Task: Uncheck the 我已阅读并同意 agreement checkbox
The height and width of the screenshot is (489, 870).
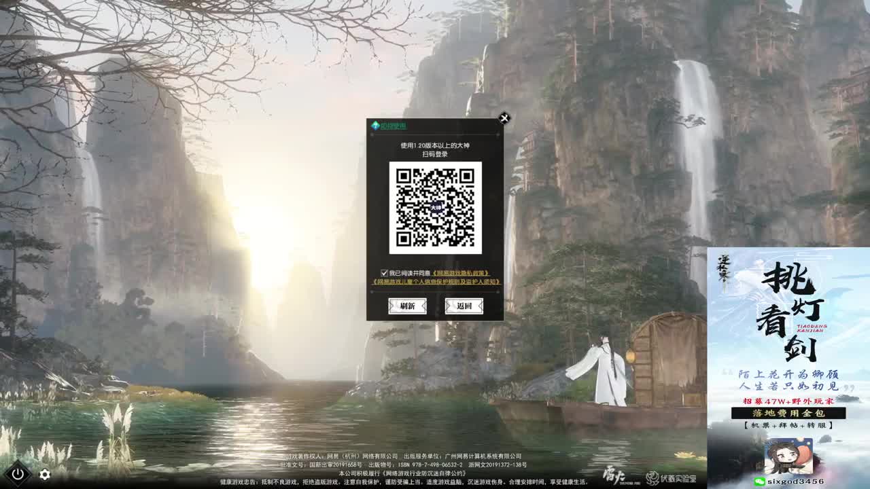Action: [384, 273]
